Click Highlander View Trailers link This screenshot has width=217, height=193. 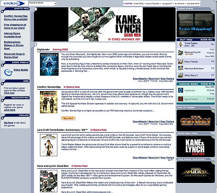(x=167, y=79)
